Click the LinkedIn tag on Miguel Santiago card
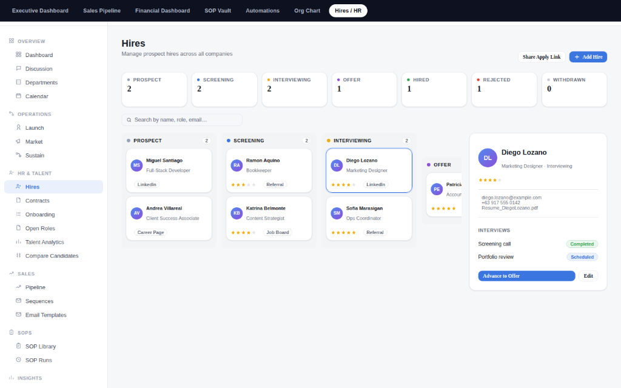The width and height of the screenshot is (621, 388). pos(147,184)
